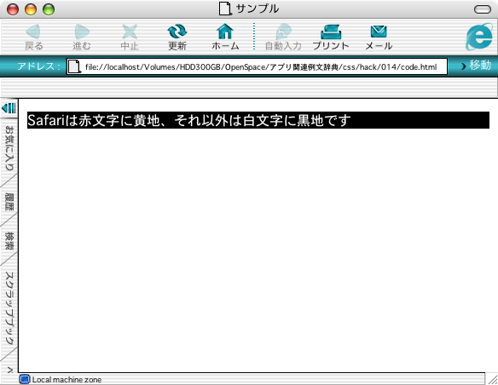The height and width of the screenshot is (385, 498).
Task: Click the アドレス label
Action: (38, 66)
